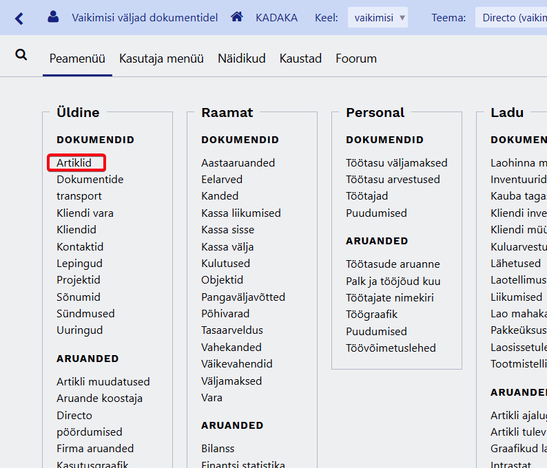Open the Kaustad tab
Viewport: 547px width, 468px height.
point(300,58)
